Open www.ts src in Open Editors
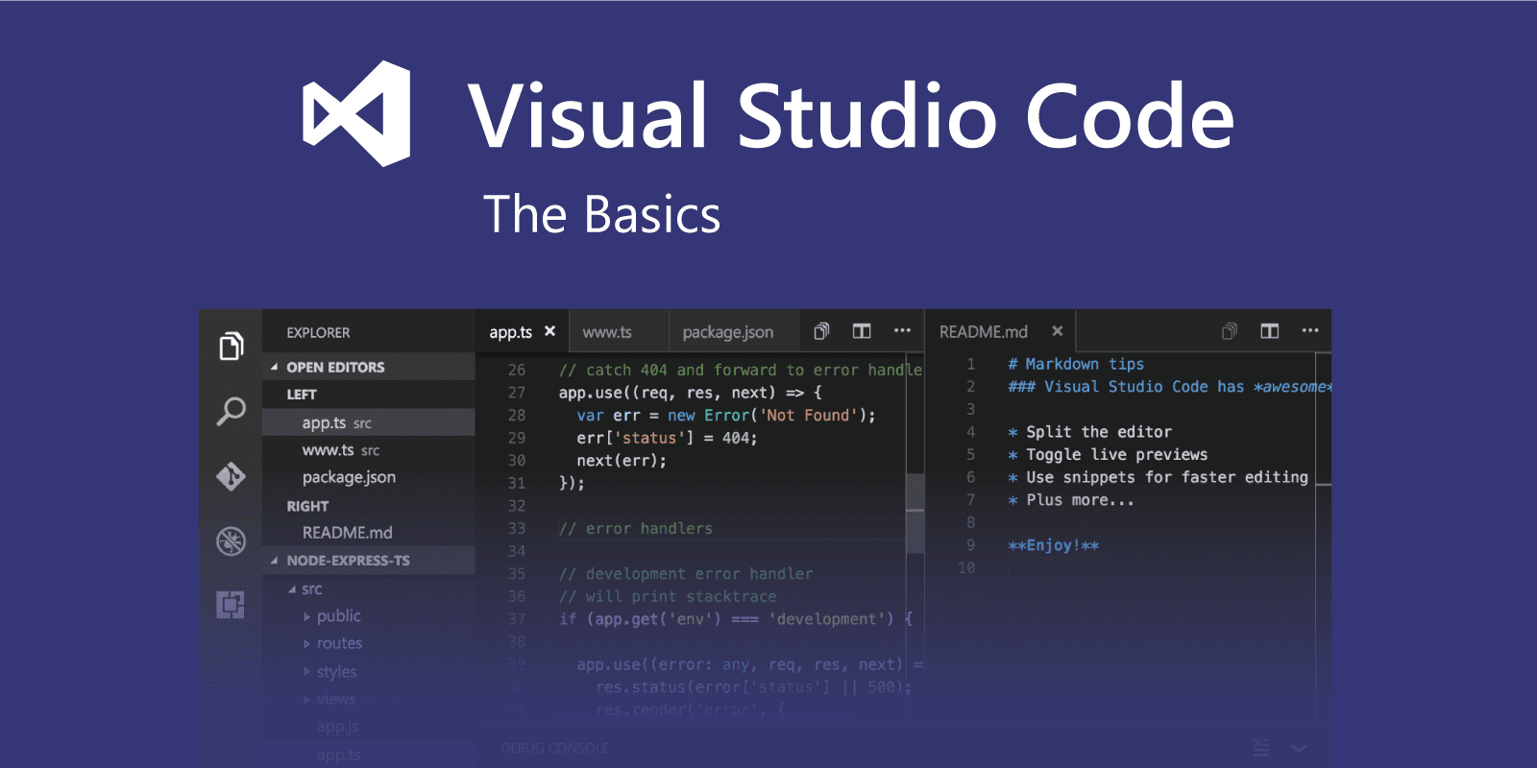 pyautogui.click(x=369, y=450)
